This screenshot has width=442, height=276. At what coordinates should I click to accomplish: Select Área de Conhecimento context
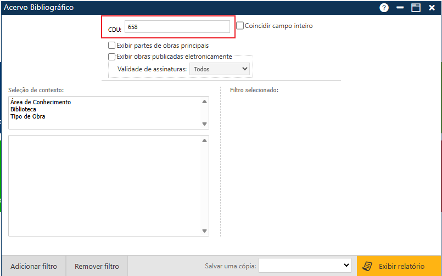pos(41,102)
